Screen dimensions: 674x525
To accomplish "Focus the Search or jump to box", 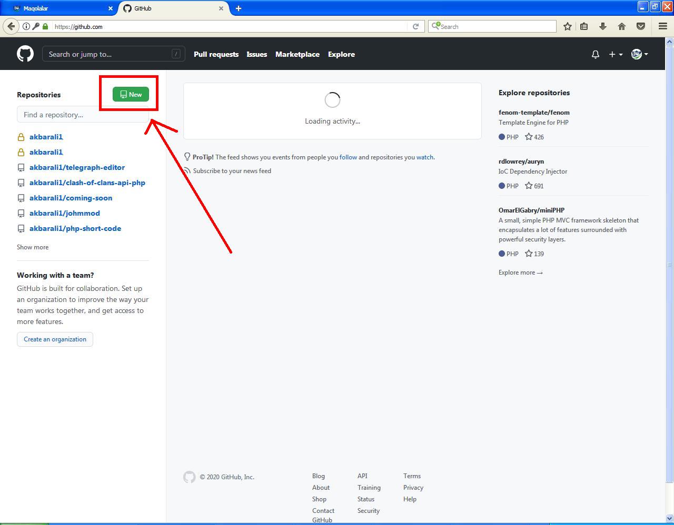I will point(113,54).
